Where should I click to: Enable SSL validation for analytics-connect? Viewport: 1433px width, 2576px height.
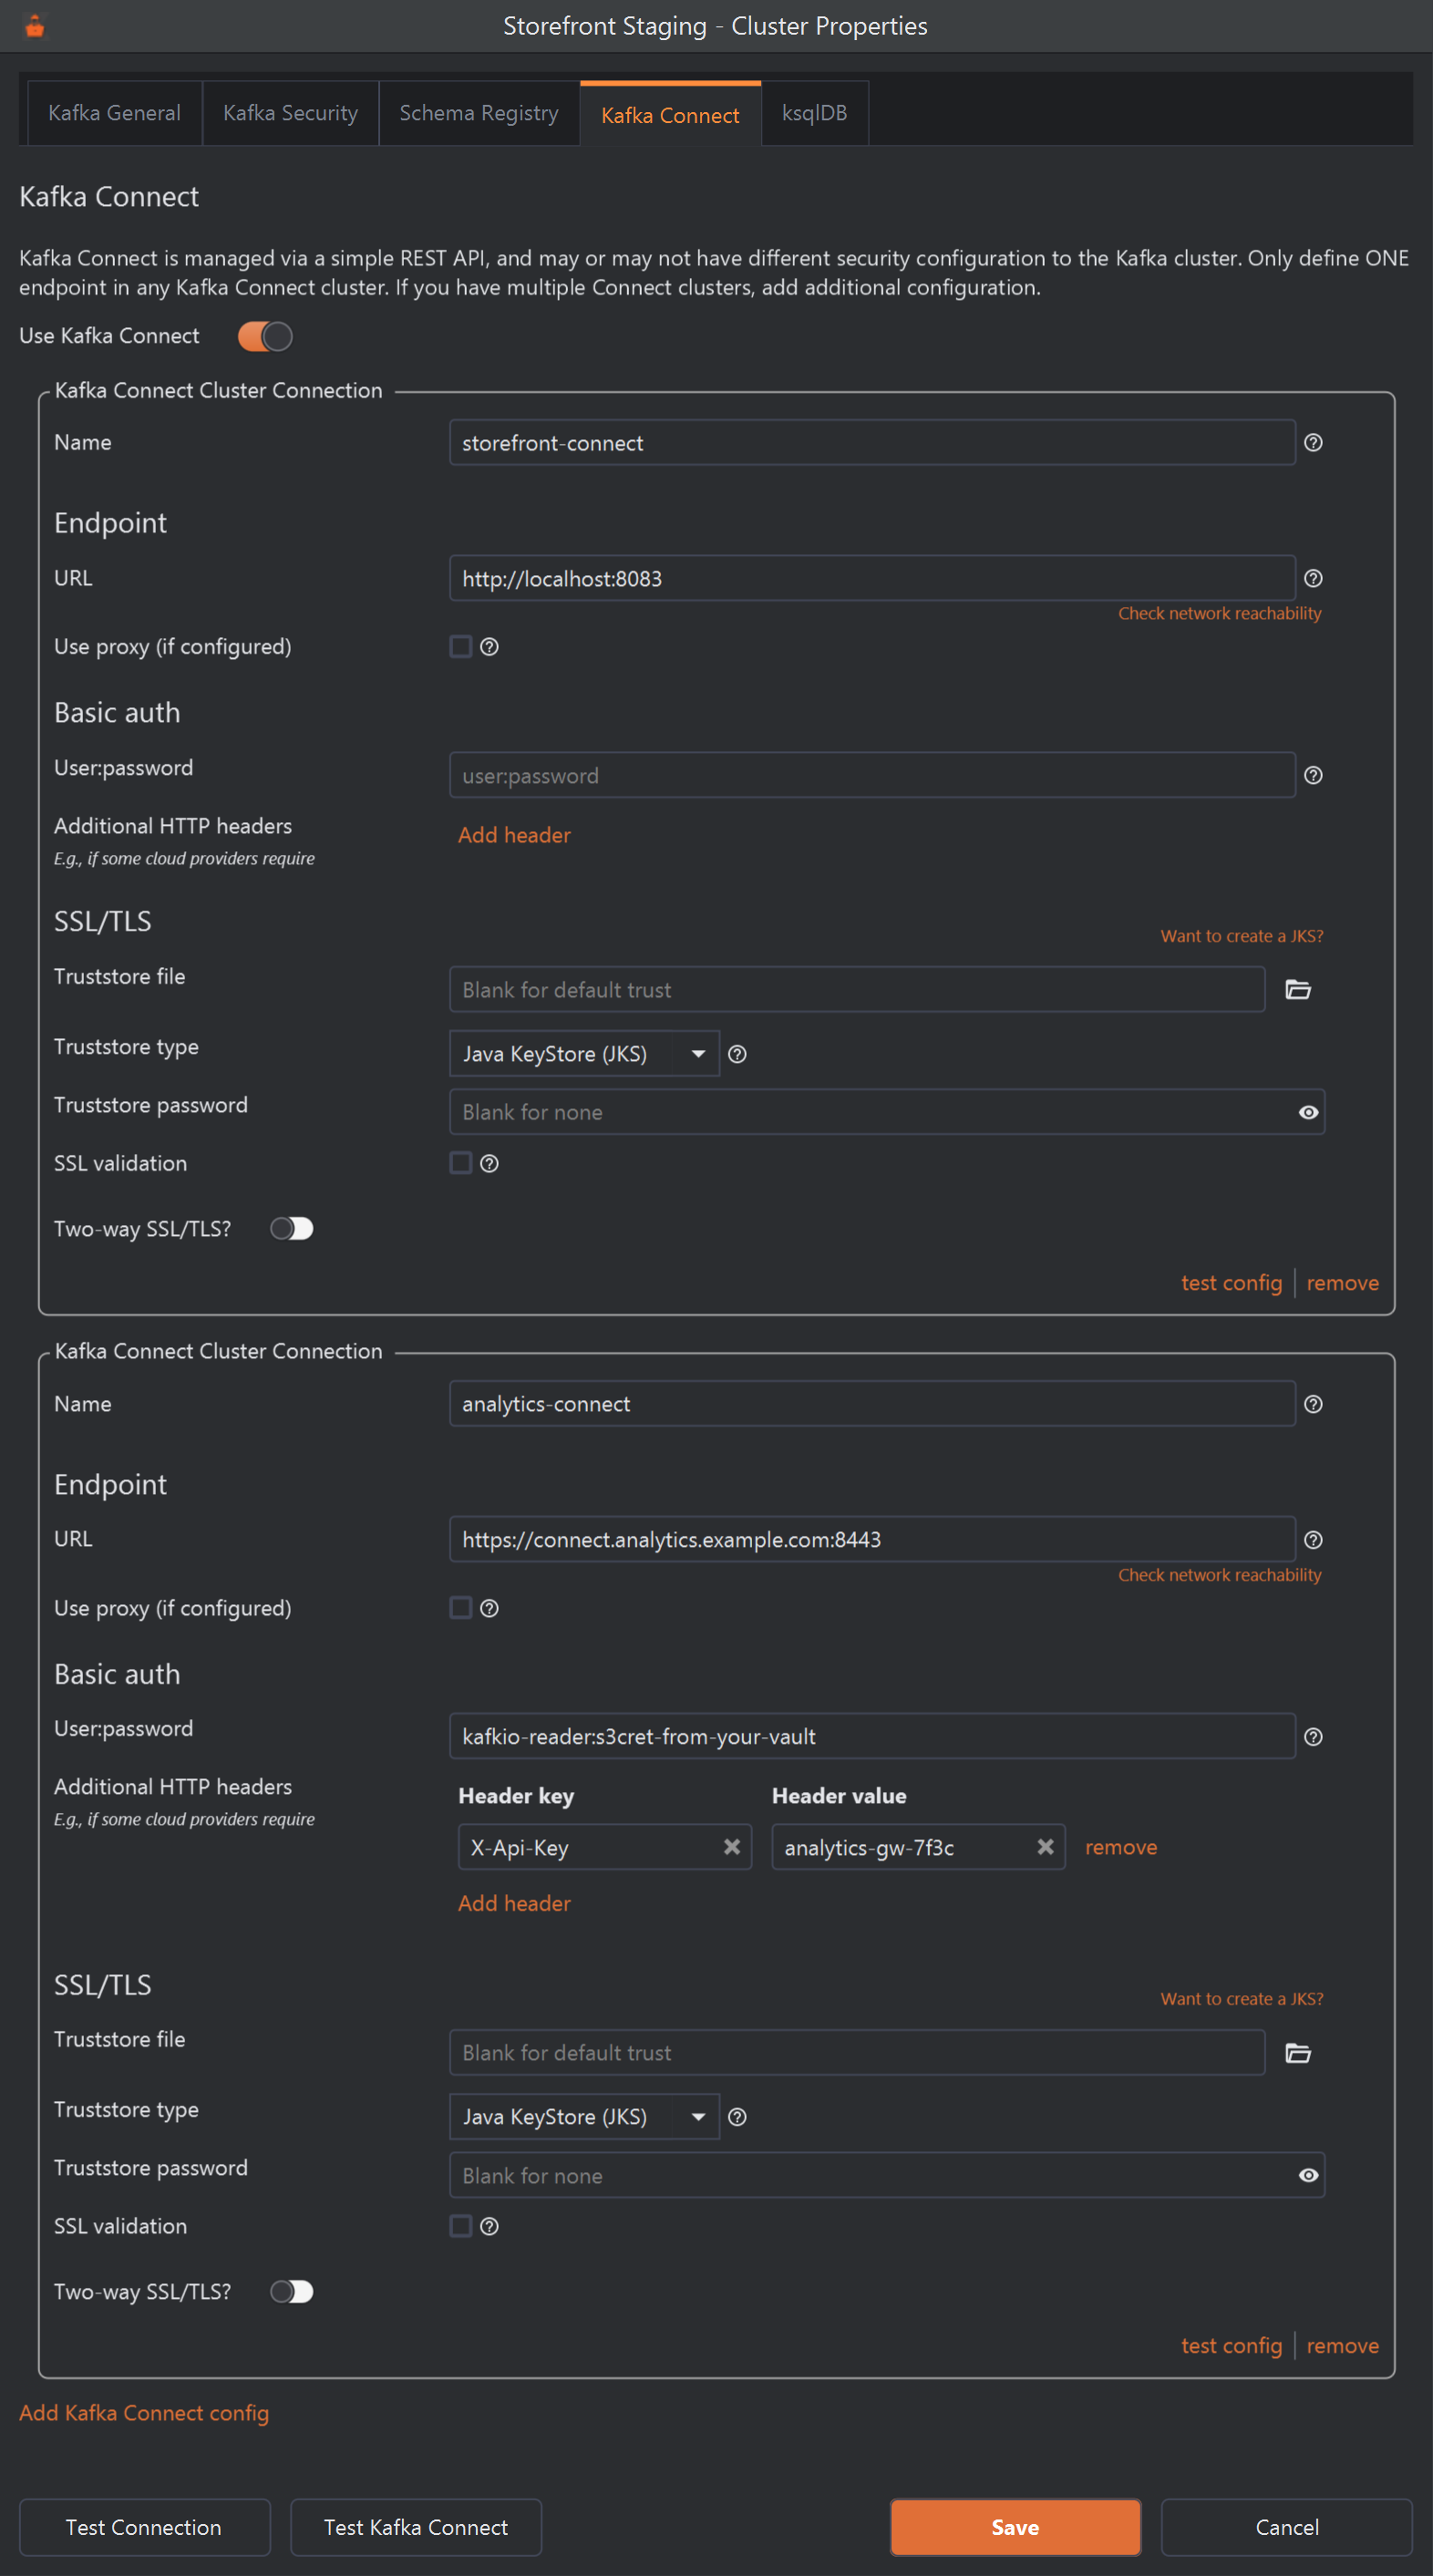[460, 2226]
